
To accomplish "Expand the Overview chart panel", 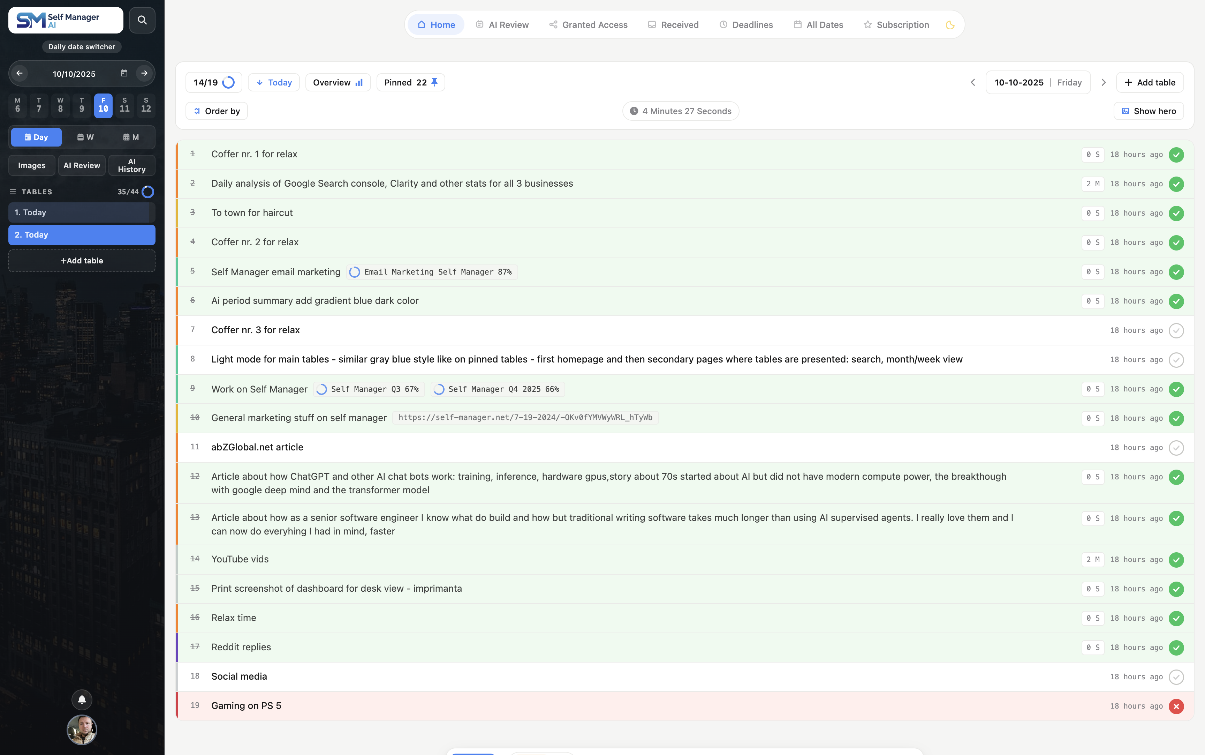I will click(338, 82).
